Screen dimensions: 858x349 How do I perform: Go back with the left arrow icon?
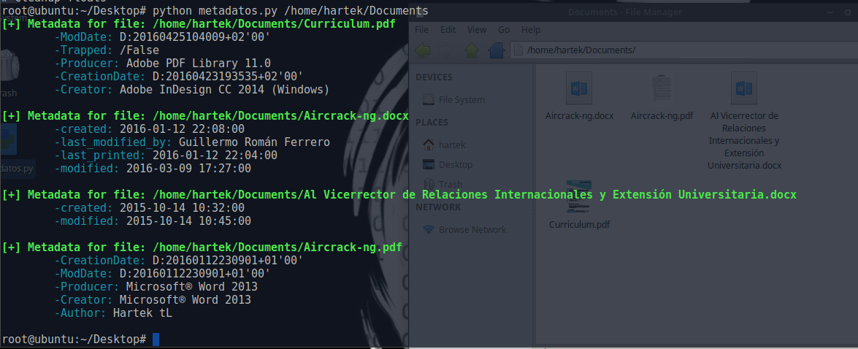[423, 50]
